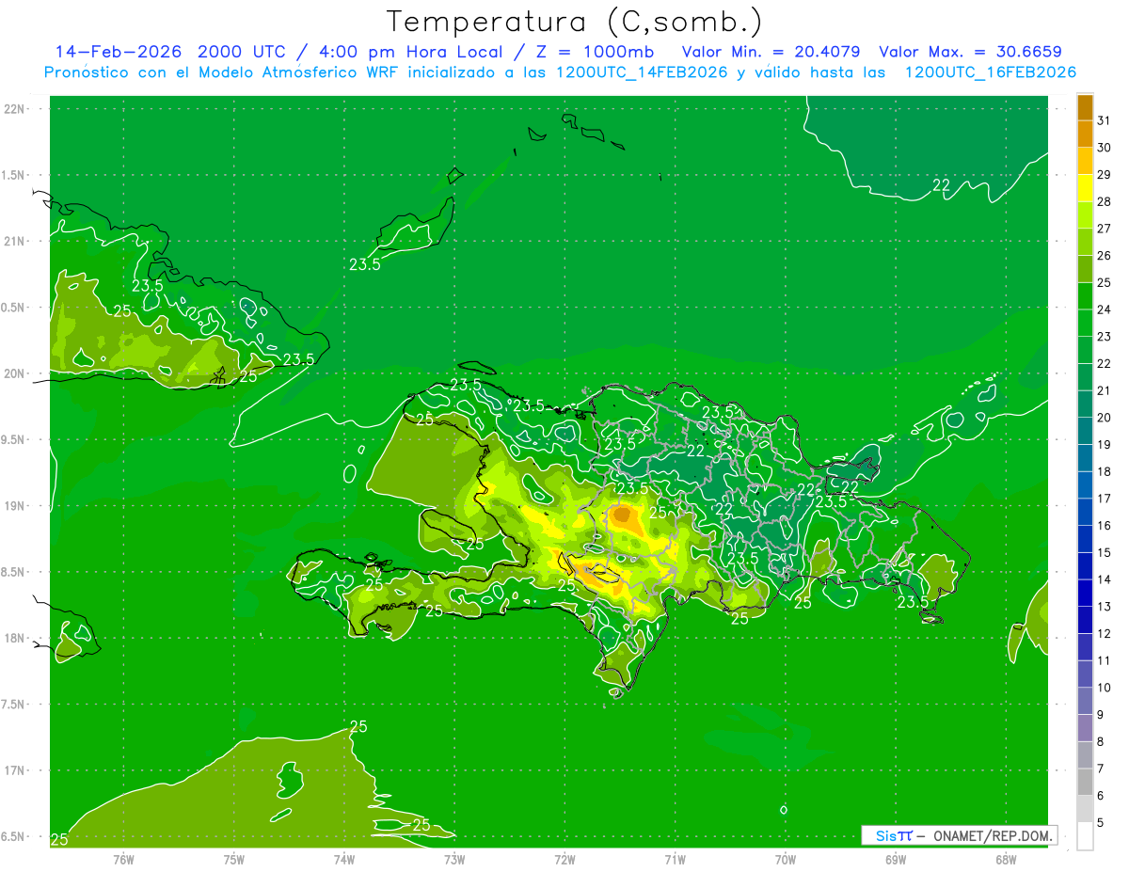1129x872 pixels.
Task: Click the '18N' latitude axis label
Action: tap(15, 639)
